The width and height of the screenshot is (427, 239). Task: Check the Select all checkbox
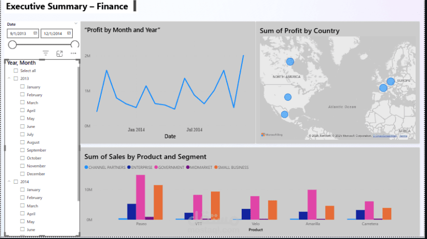(16, 71)
